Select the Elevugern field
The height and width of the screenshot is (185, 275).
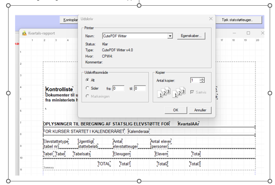[x=122, y=154]
